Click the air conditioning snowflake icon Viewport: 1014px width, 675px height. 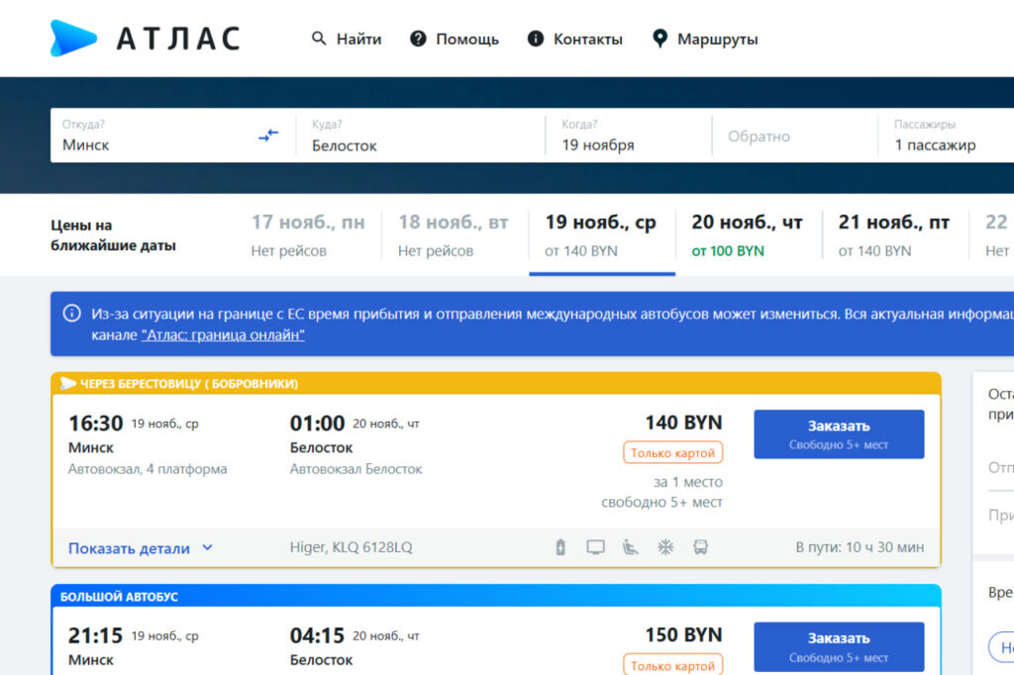665,547
